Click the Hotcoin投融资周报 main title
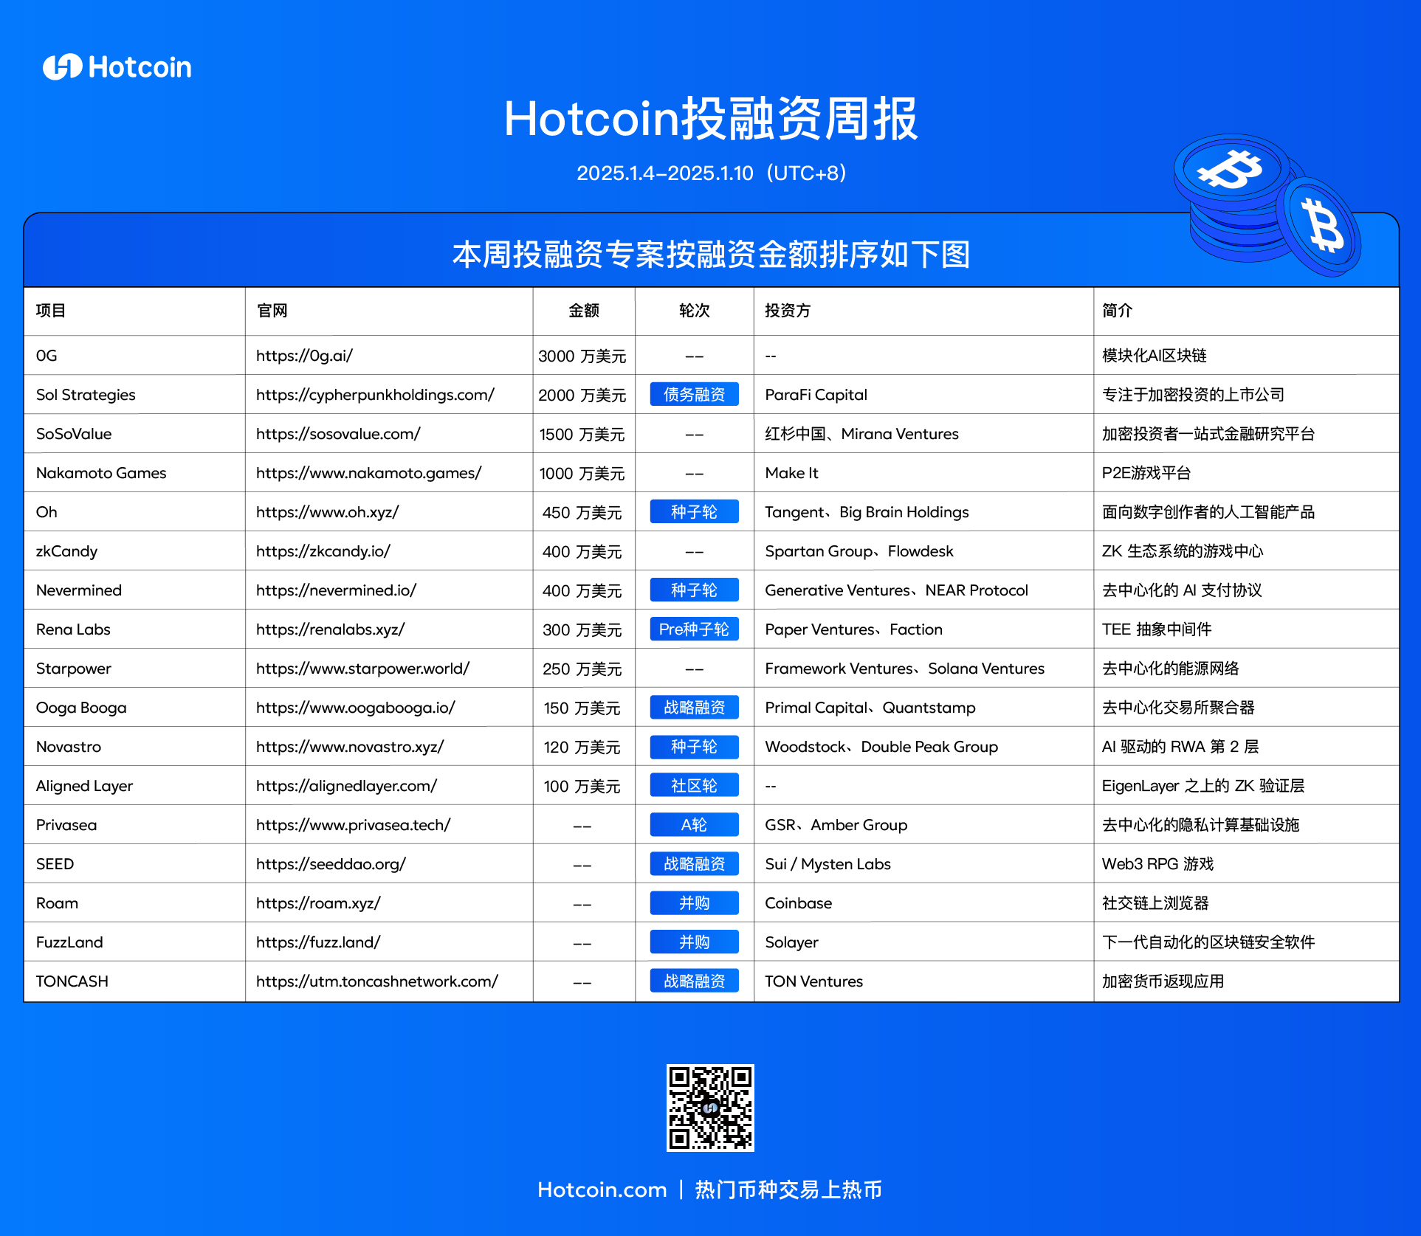The width and height of the screenshot is (1421, 1236). pos(711,119)
